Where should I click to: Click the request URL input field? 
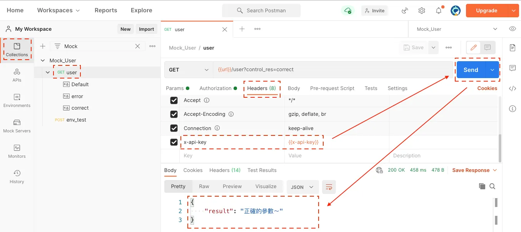[333, 70]
